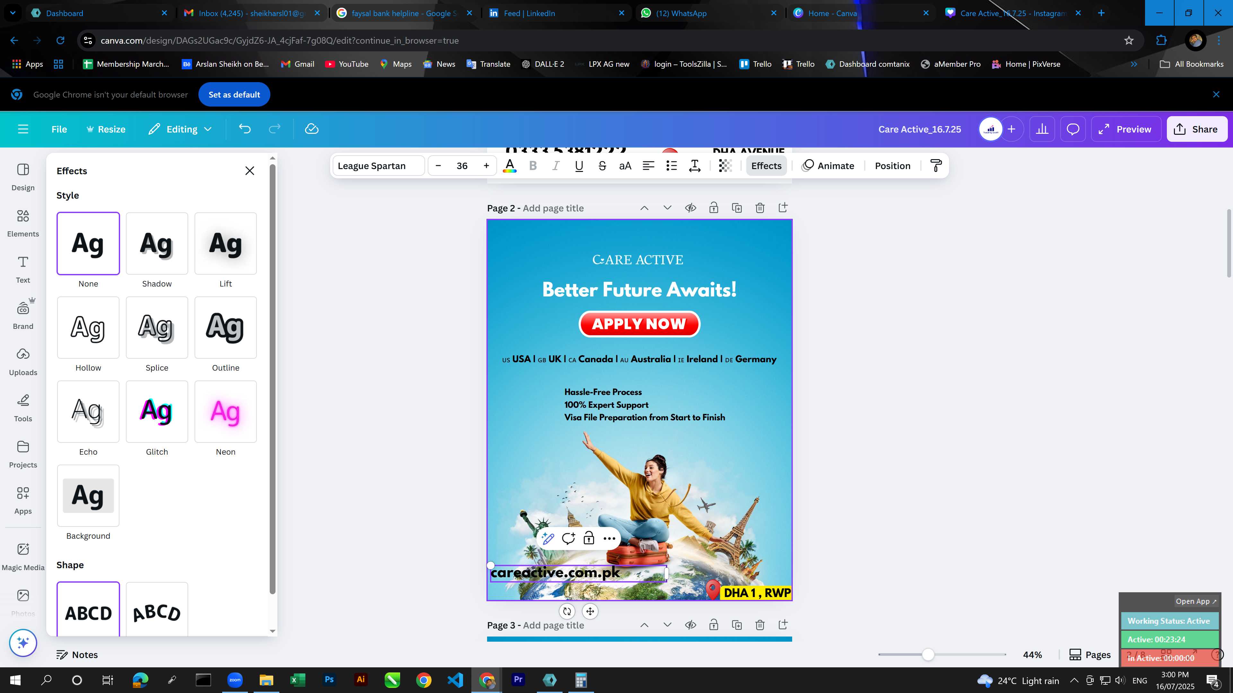Click the redo arrow
The height and width of the screenshot is (693, 1233).
point(274,129)
